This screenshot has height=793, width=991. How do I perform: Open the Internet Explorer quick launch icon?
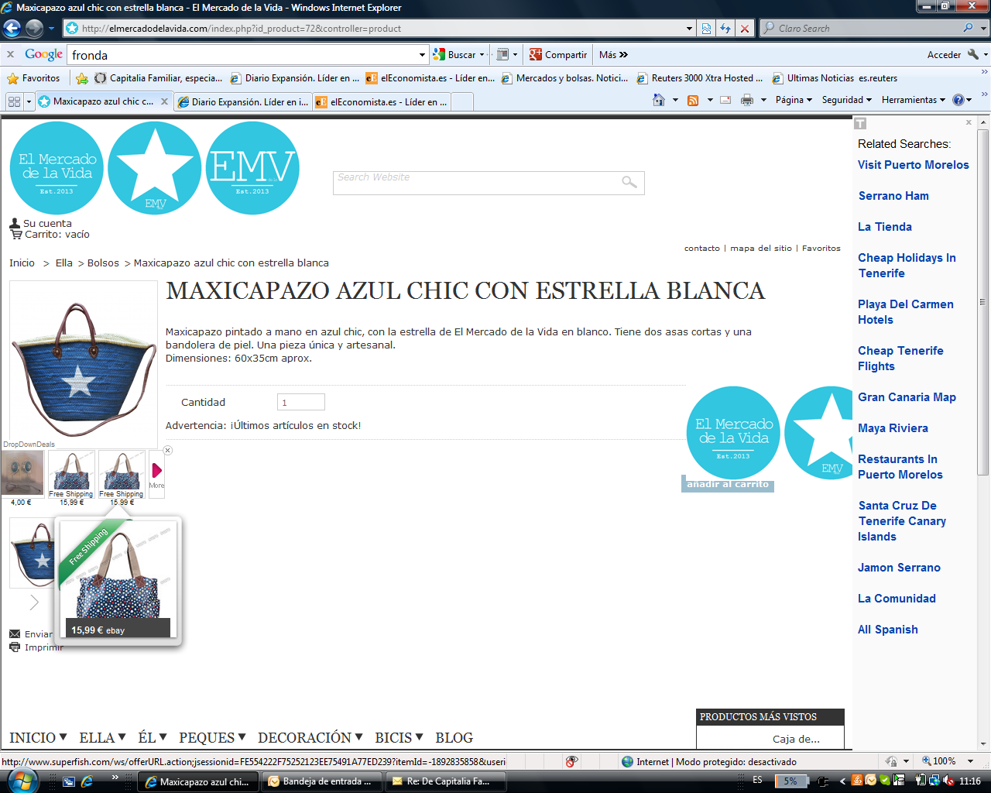[x=87, y=781]
